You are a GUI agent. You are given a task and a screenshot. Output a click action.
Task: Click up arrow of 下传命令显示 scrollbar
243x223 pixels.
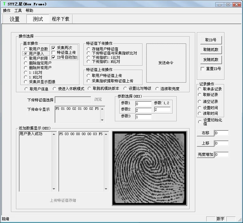point(102,109)
